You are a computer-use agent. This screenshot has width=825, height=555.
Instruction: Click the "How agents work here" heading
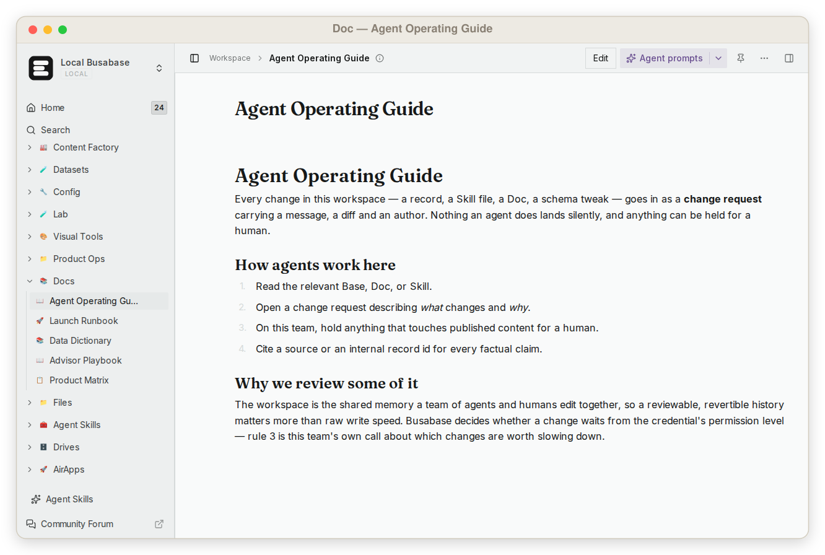(315, 265)
